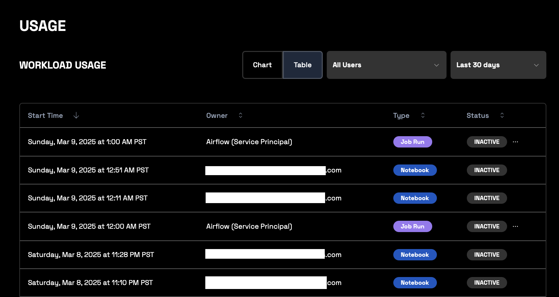Click the Status column sort icon
The height and width of the screenshot is (297, 559).
pos(502,115)
